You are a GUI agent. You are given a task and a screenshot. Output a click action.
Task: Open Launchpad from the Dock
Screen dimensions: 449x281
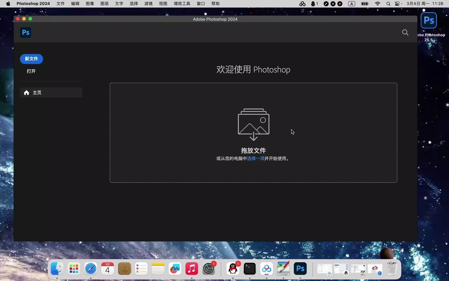tap(74, 269)
